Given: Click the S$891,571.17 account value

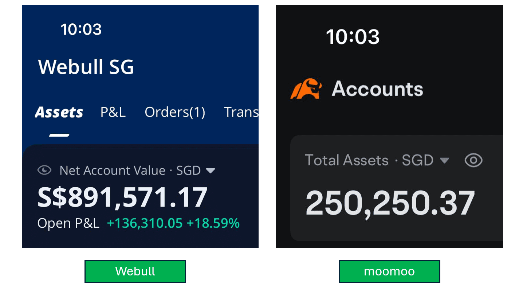Looking at the screenshot, I should [122, 198].
